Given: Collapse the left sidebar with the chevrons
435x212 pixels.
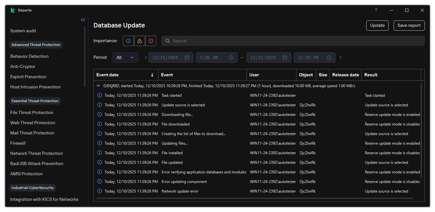Looking at the screenshot, I should click(x=83, y=20).
